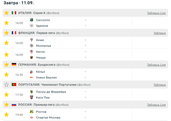
Task: Open Таблица Live for Russia Премьер-лига
Action: coord(156,105)
